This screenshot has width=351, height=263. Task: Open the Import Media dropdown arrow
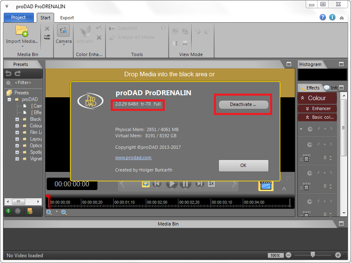click(22, 46)
